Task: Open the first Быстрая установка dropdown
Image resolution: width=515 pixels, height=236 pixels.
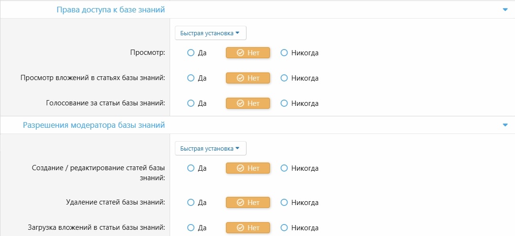Action: [210, 33]
